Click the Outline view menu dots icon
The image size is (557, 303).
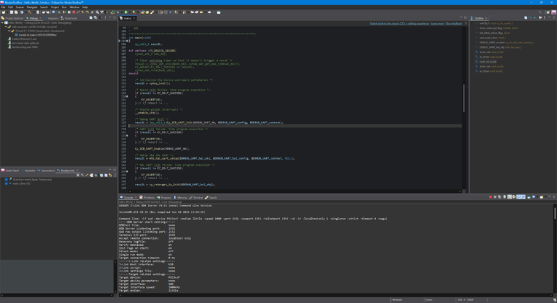[545, 17]
